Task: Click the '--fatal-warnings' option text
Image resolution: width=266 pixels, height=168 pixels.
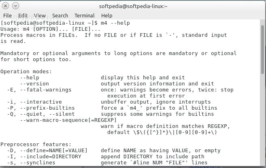Action: 46,89
